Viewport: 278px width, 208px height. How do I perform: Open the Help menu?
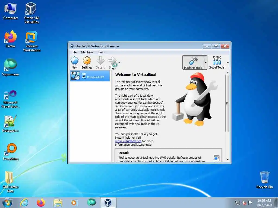click(101, 52)
